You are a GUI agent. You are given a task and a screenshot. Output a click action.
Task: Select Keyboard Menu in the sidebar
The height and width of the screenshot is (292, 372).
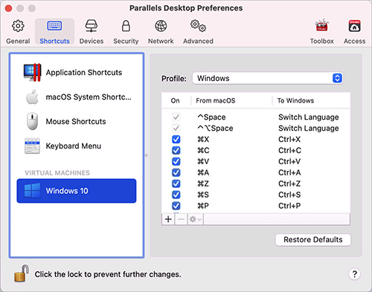click(x=77, y=146)
